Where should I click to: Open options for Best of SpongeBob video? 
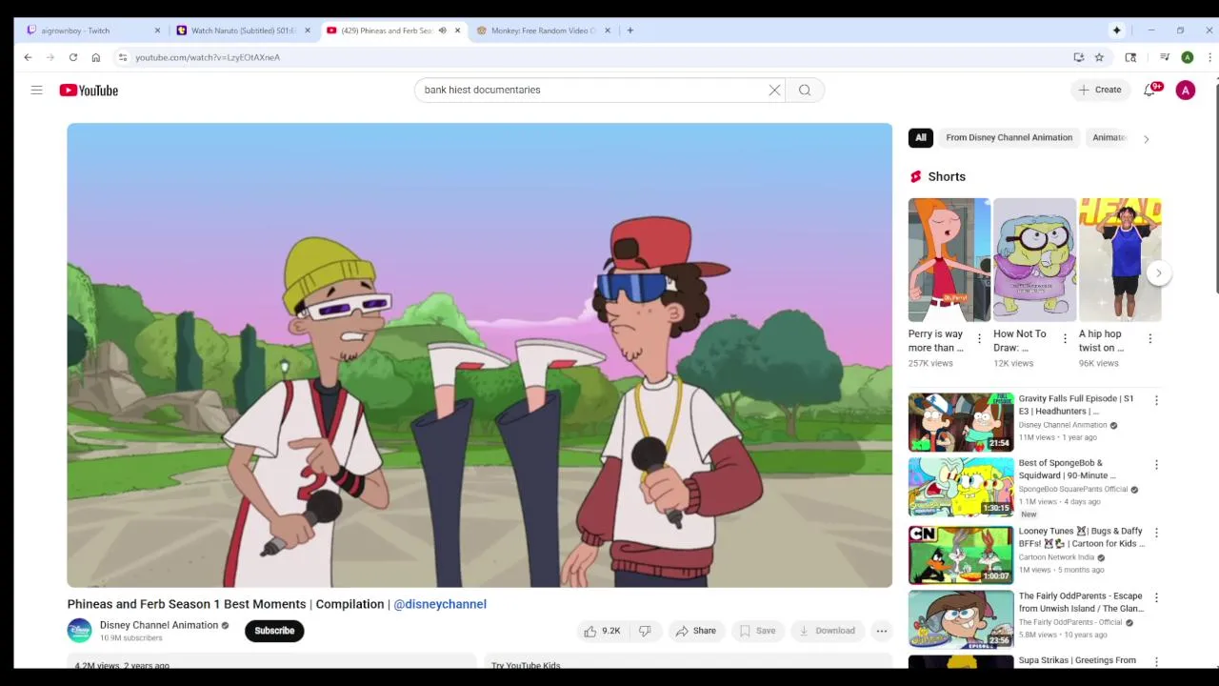click(1156, 465)
